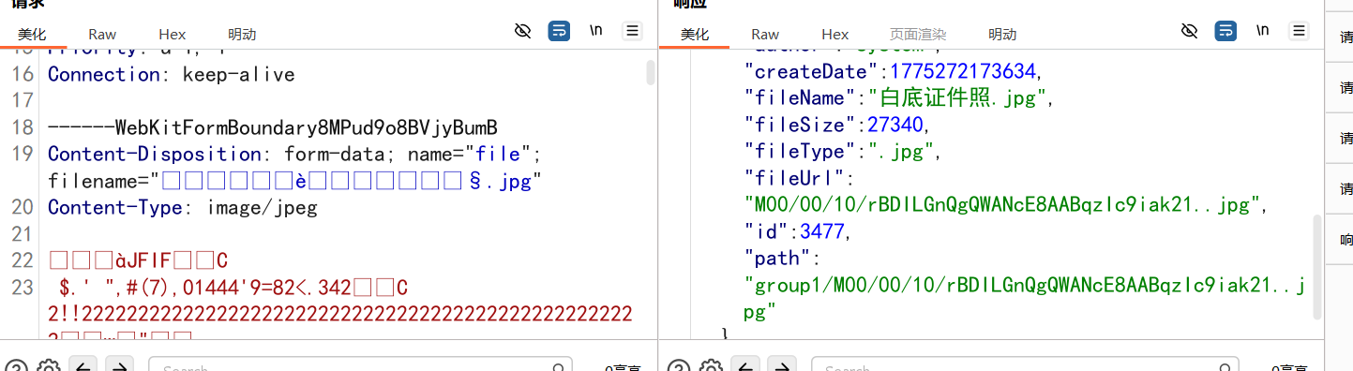
Task: Toggle word wrap icon in request panel
Action: point(559,31)
